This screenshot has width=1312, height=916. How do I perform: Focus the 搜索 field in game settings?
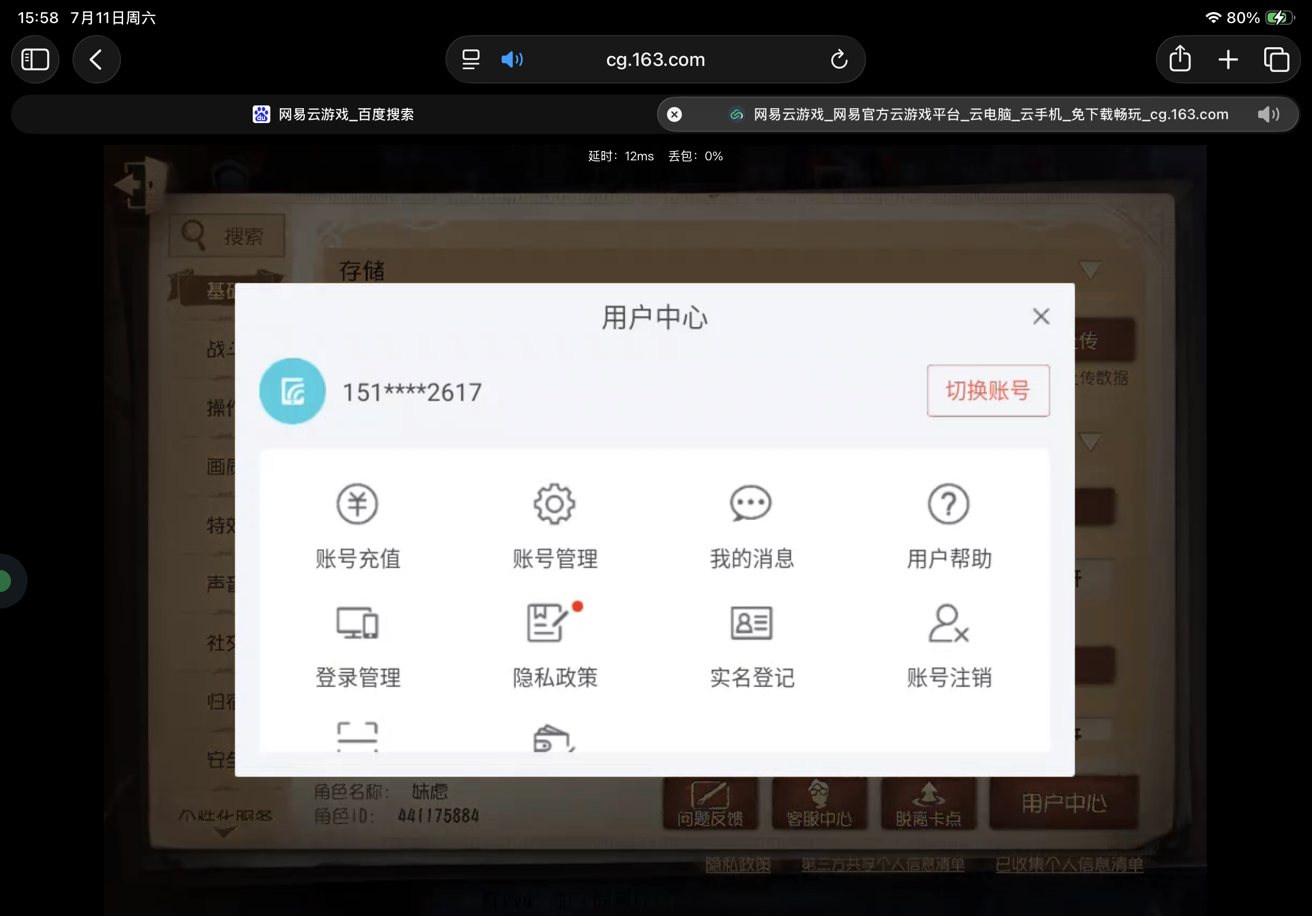[x=227, y=235]
